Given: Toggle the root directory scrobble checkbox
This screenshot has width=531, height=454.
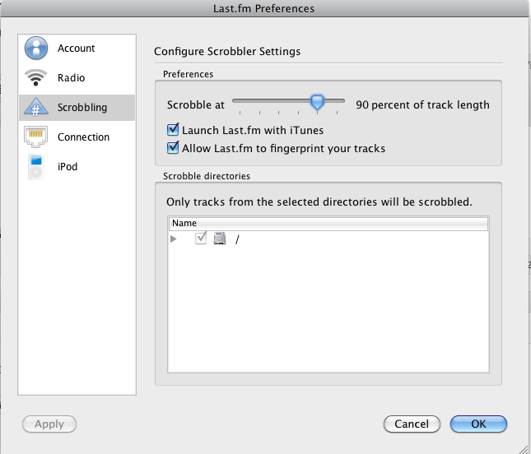Looking at the screenshot, I should pos(201,239).
